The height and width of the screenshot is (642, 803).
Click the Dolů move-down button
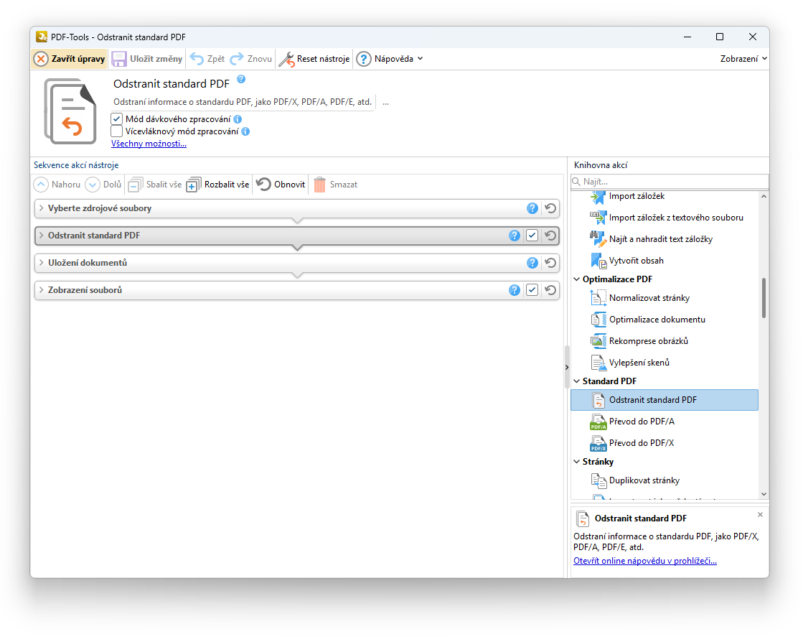pyautogui.click(x=103, y=185)
